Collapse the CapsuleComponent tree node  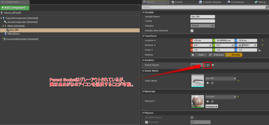(x=1, y=18)
